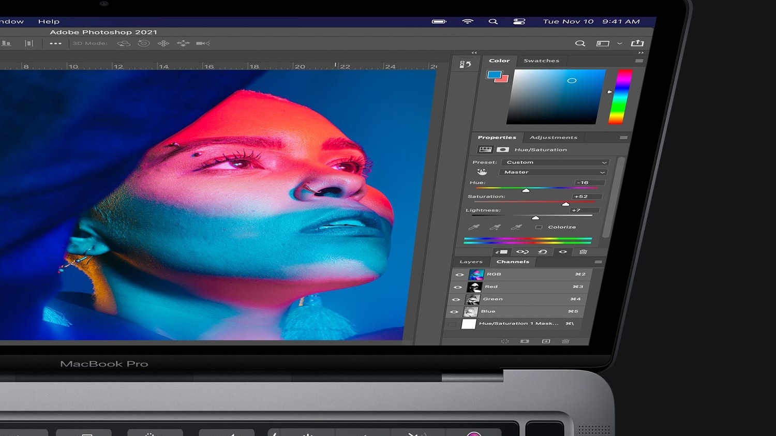Toggle adjustment layer visibility in Properties
776x436 pixels.
coord(563,252)
